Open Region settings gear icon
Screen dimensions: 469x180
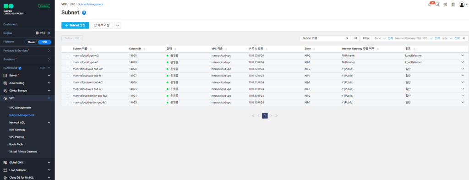[49, 33]
